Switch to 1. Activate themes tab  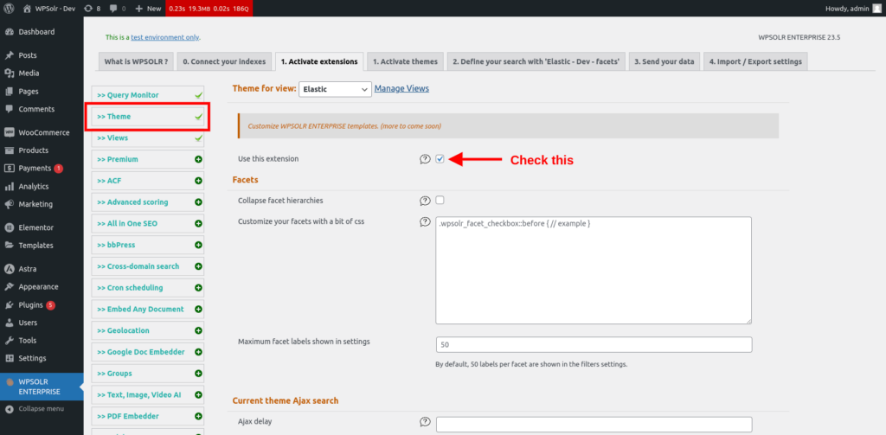tap(405, 61)
